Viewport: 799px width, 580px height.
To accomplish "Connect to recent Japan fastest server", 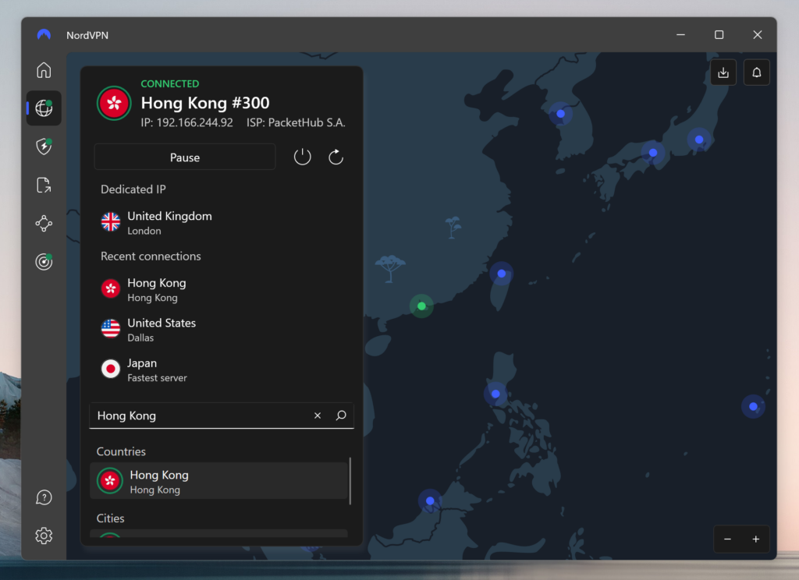I will click(221, 370).
